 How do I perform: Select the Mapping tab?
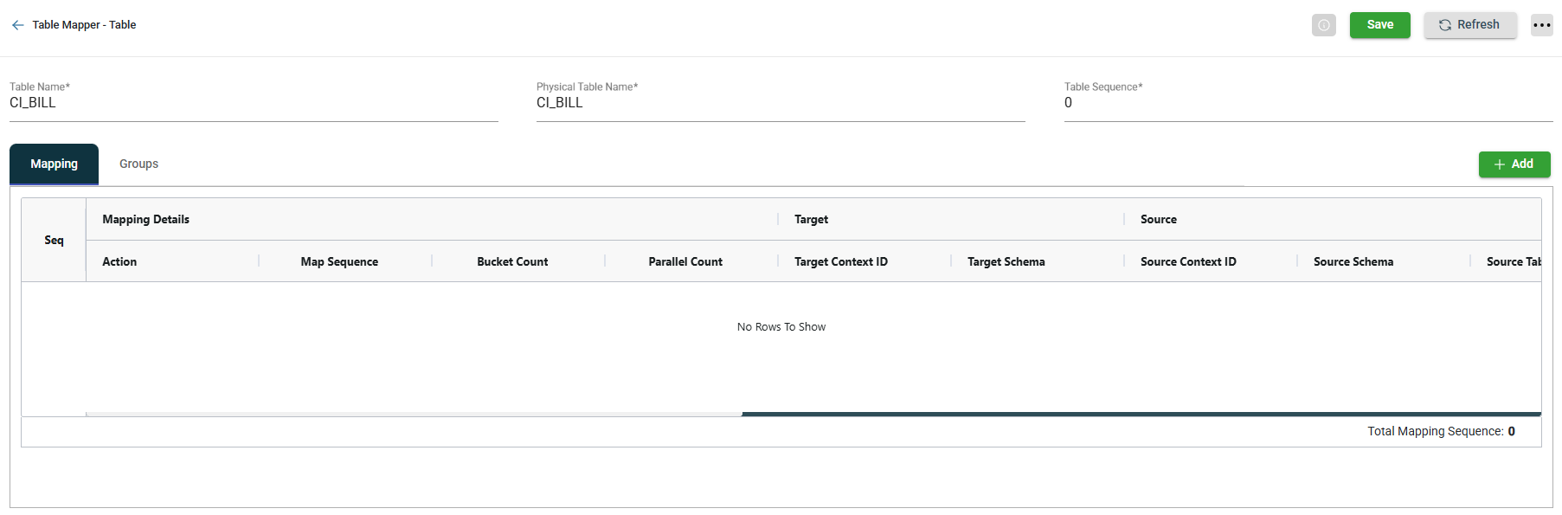click(x=54, y=164)
